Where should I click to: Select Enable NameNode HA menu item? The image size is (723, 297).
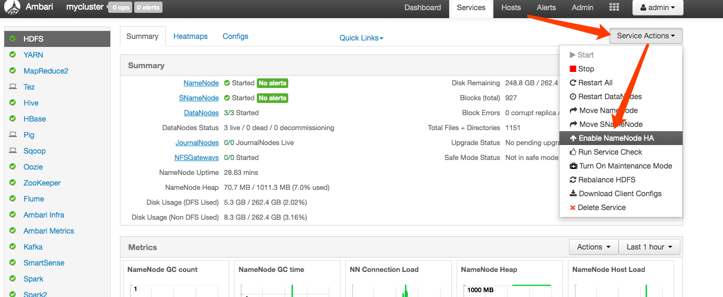click(621, 138)
